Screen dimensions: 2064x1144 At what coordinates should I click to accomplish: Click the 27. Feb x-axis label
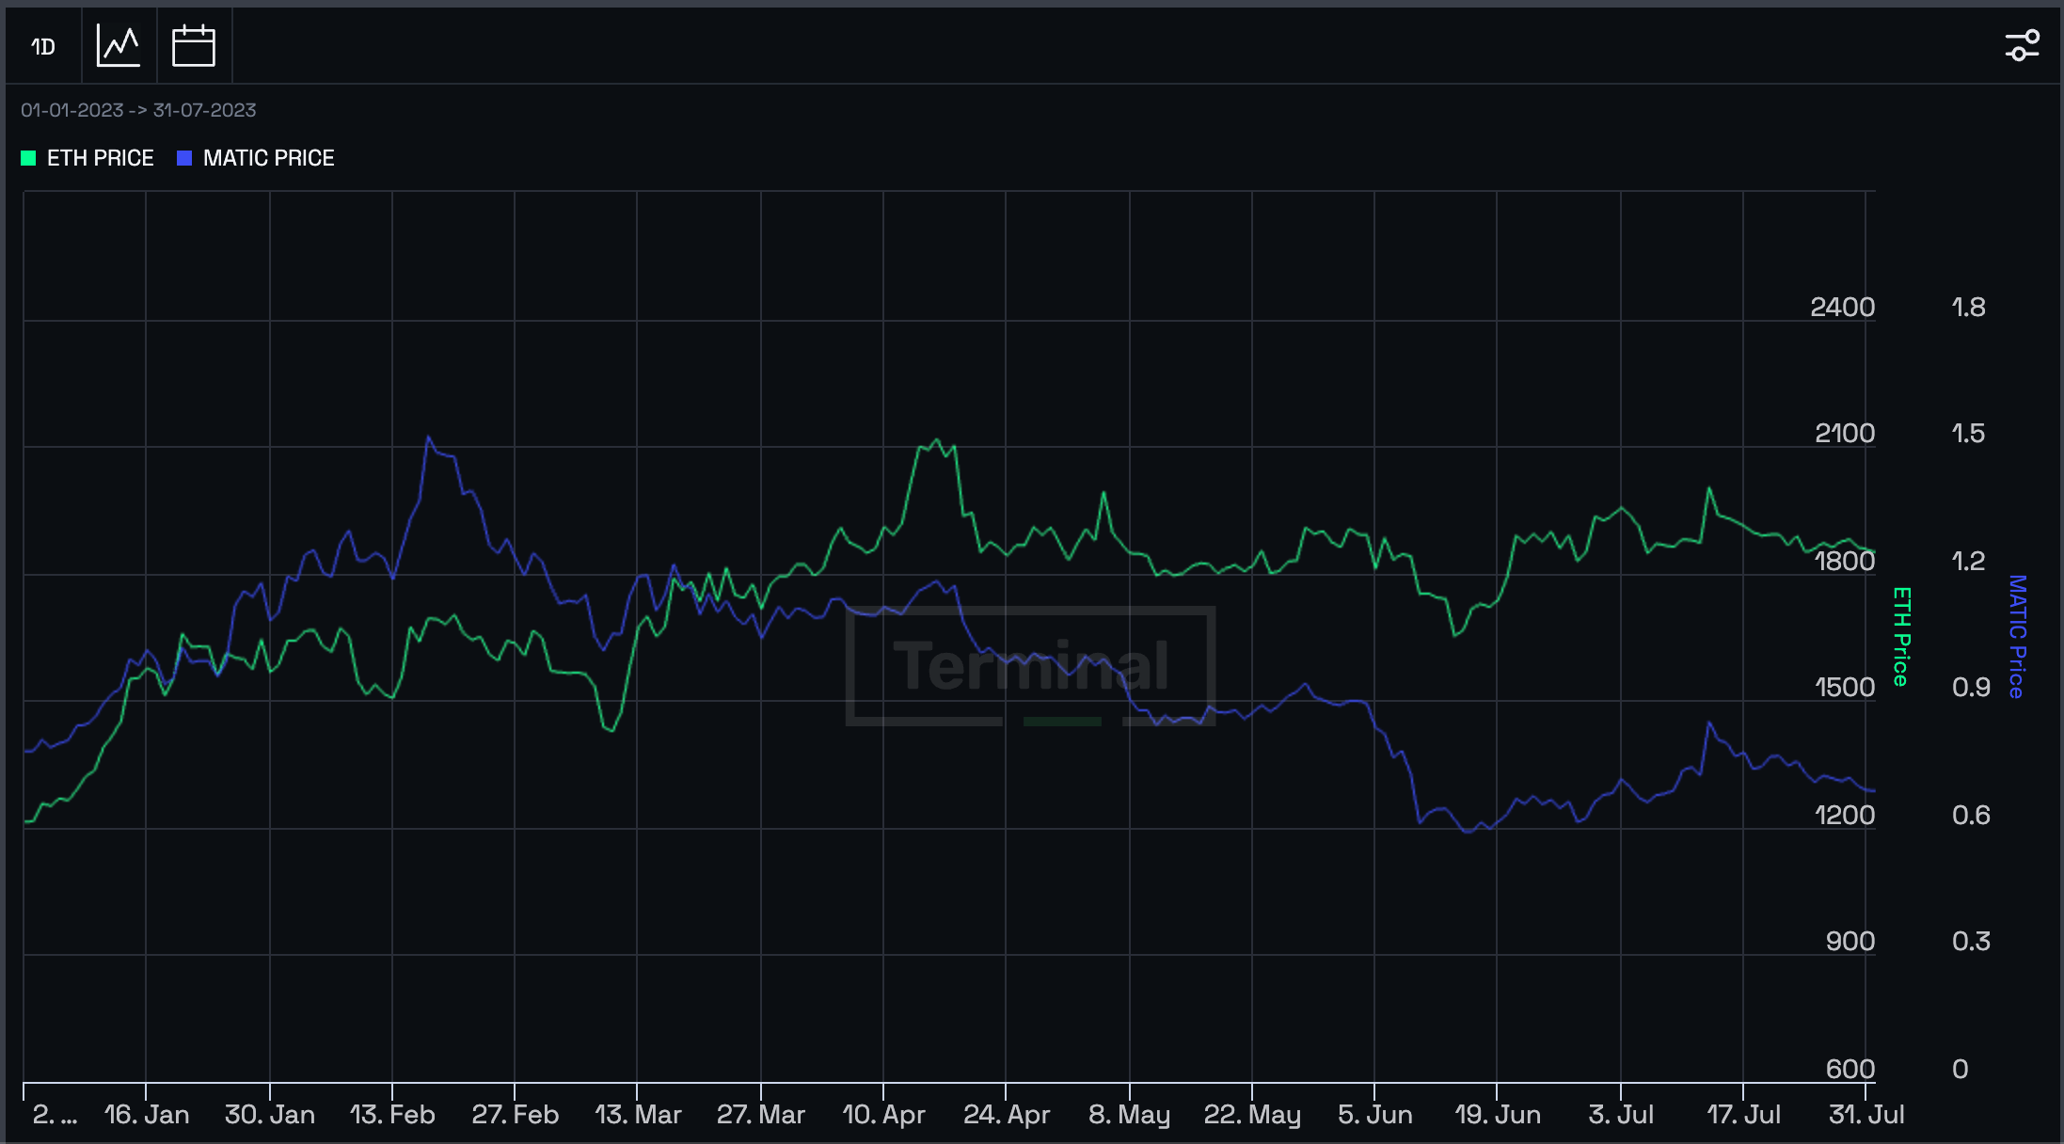pos(515,1115)
